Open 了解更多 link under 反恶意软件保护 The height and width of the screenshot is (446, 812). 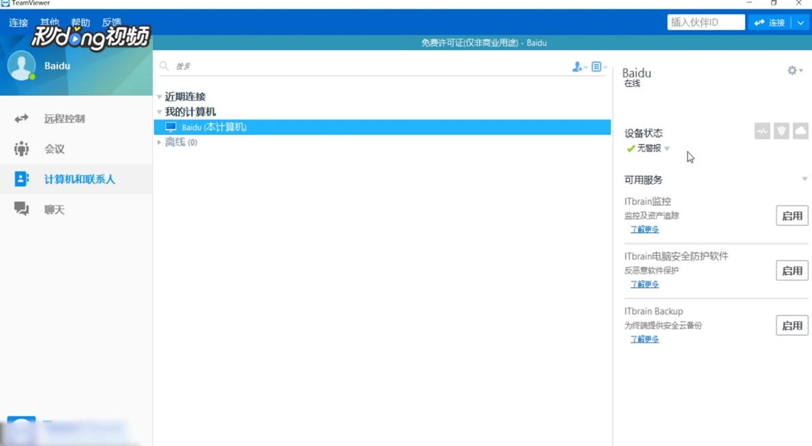click(x=644, y=284)
